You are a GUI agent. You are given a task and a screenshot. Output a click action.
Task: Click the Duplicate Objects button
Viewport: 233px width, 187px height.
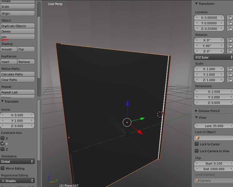tap(18, 26)
